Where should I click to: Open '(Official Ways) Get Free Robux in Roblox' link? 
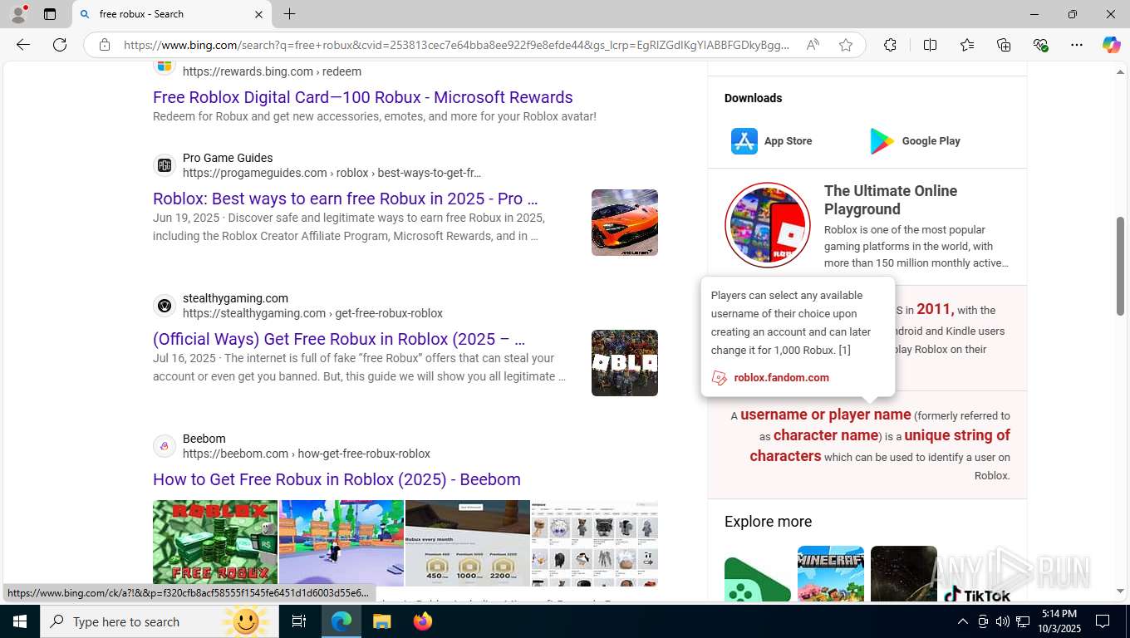339,339
